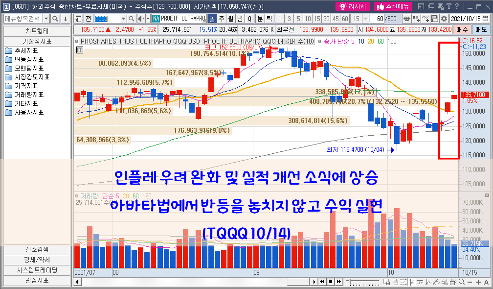Click the won currency toggle icon
Screen dimensions: 493x289
pyautogui.click(x=406, y=19)
